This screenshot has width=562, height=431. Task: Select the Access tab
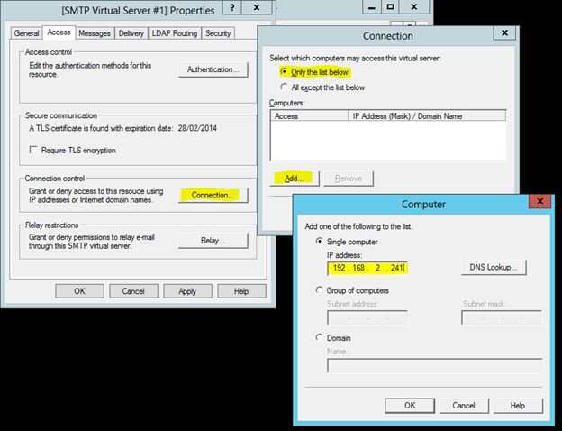click(59, 32)
